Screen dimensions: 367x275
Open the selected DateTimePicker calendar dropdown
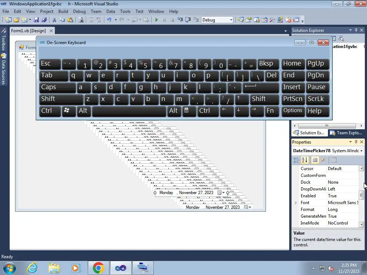pos(221,193)
